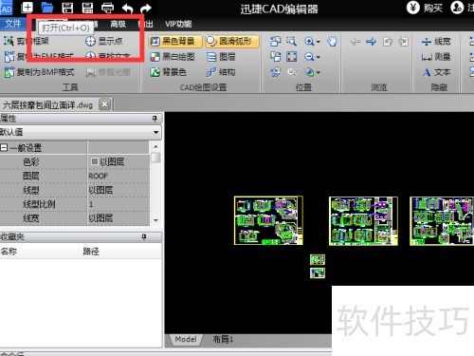
Task: Click the 色彩 以图层 color value
Action: [118, 161]
